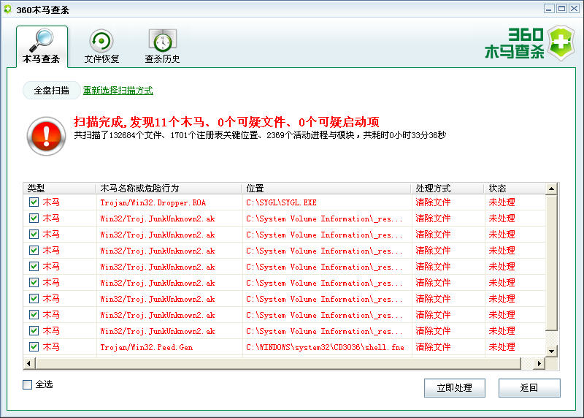584x418 pixels.
Task: Click the horizontal scroll right arrow
Action: [x=539, y=363]
